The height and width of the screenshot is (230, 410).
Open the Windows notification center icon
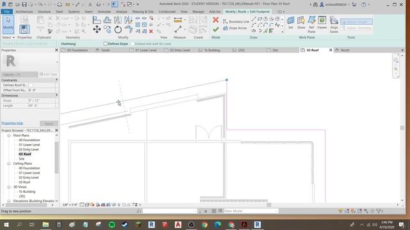[402, 224]
